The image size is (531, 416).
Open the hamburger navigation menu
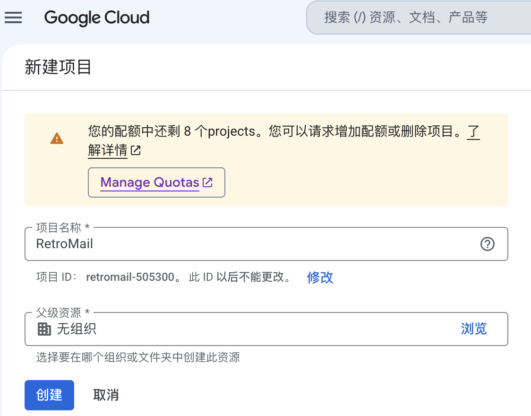click(x=13, y=17)
